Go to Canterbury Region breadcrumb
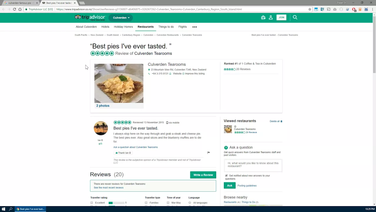 (131, 35)
